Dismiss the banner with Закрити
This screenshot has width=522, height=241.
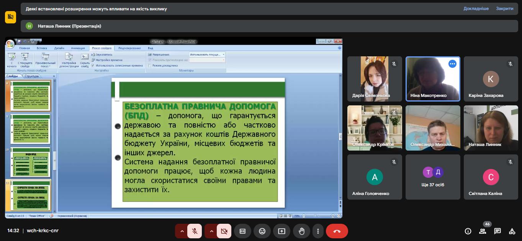pos(504,8)
